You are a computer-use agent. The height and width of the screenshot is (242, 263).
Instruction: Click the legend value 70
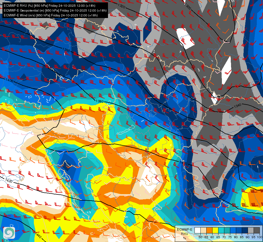(x=224, y=237)
